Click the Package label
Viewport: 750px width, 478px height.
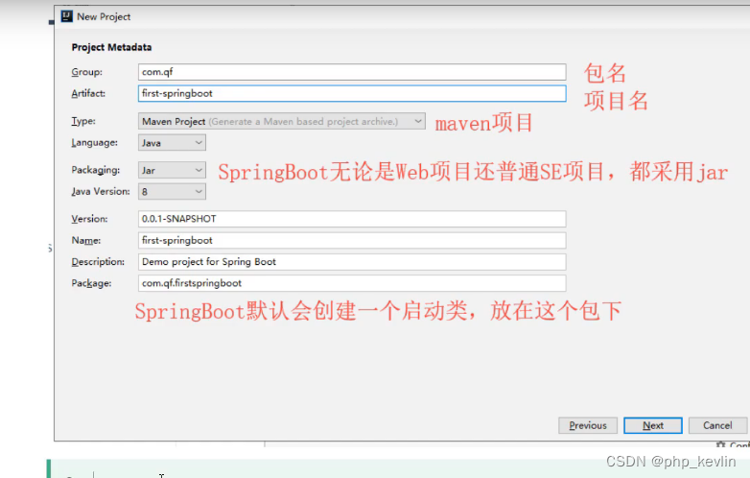click(x=91, y=283)
